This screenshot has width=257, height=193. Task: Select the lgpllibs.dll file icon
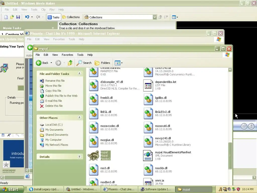148,99
